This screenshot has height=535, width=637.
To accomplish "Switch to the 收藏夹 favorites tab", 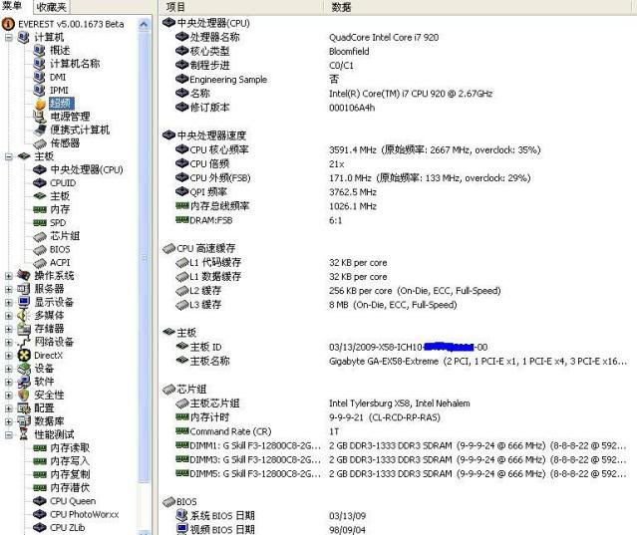I will (53, 7).
